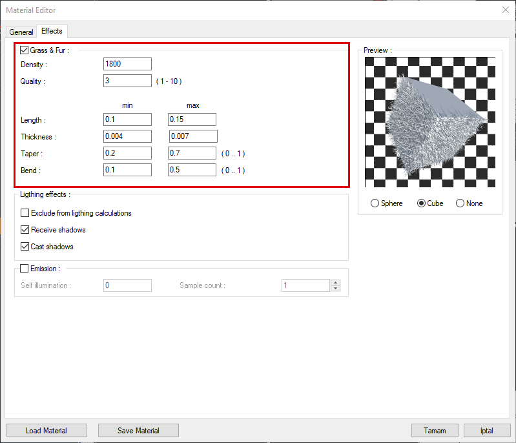
Task: Click the Density input field
Action: [x=127, y=64]
